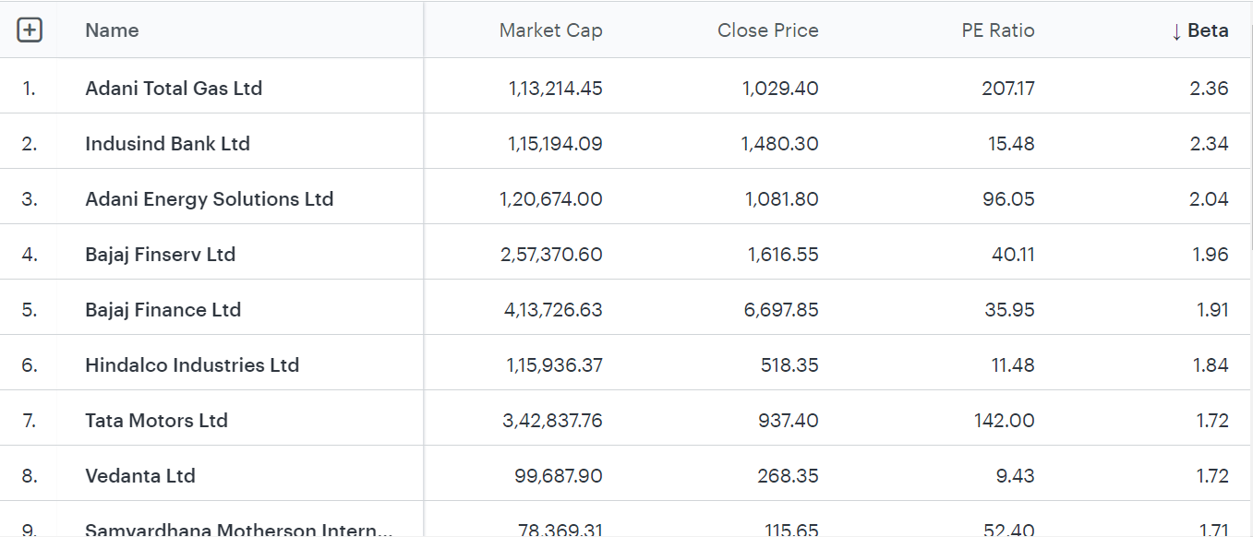Image resolution: width=1253 pixels, height=537 pixels.
Task: Click Tata Motors PE ratio 142.00
Action: click(x=1004, y=421)
